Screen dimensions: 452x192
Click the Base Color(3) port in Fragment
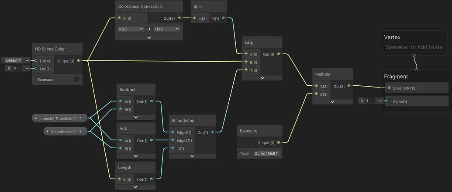point(389,88)
